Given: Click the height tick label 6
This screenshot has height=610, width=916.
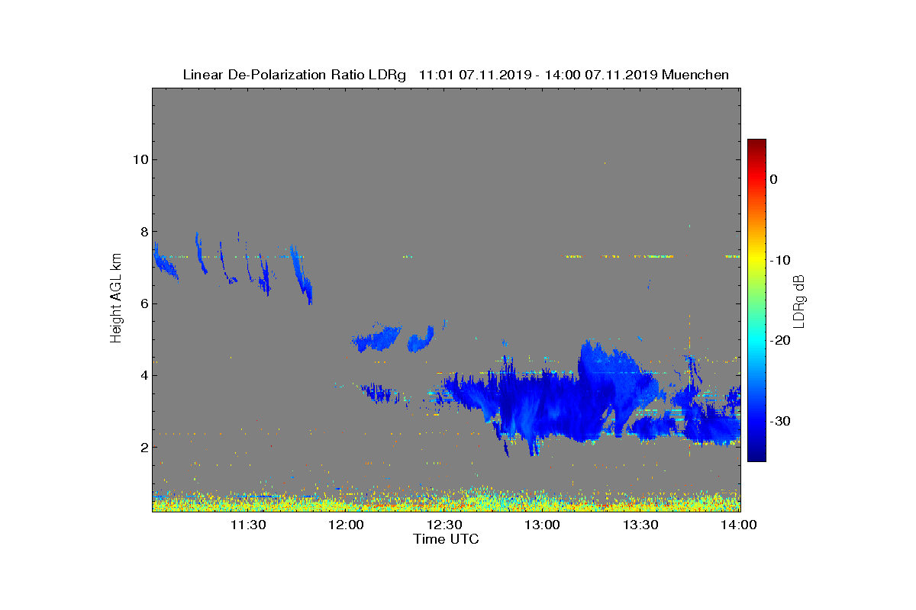Looking at the screenshot, I should coord(144,303).
